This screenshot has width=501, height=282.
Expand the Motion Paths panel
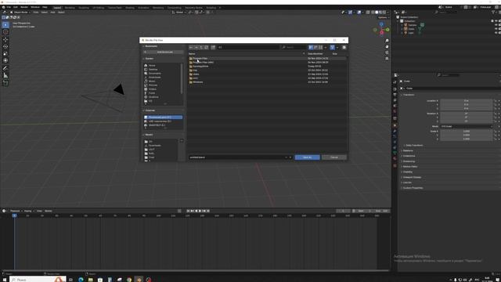(410, 167)
